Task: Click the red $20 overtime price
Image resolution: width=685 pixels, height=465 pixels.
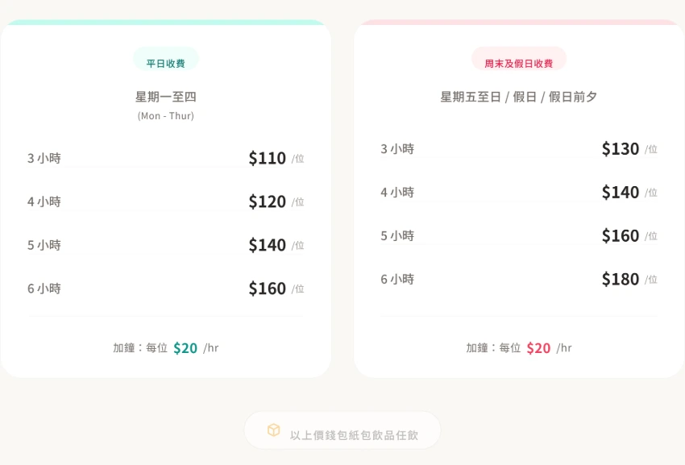Action: click(x=538, y=348)
